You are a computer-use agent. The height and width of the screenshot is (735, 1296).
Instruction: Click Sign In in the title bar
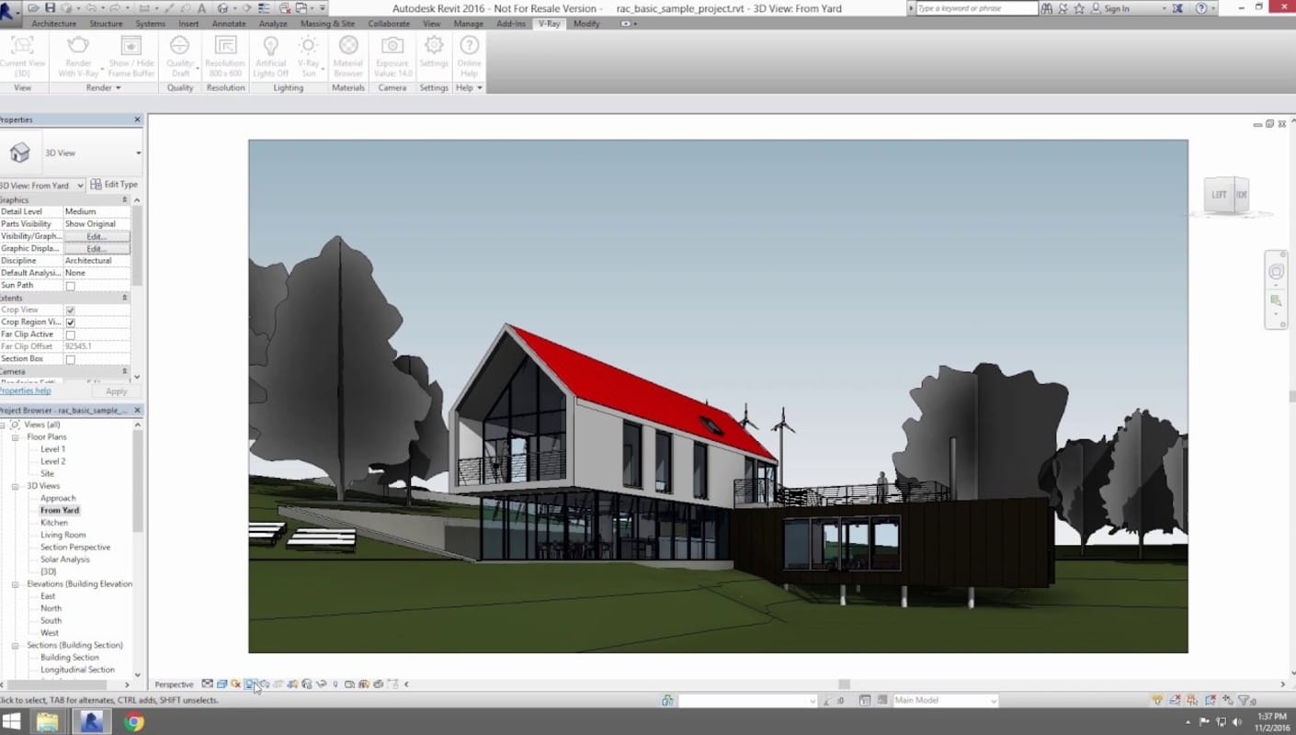click(1117, 8)
